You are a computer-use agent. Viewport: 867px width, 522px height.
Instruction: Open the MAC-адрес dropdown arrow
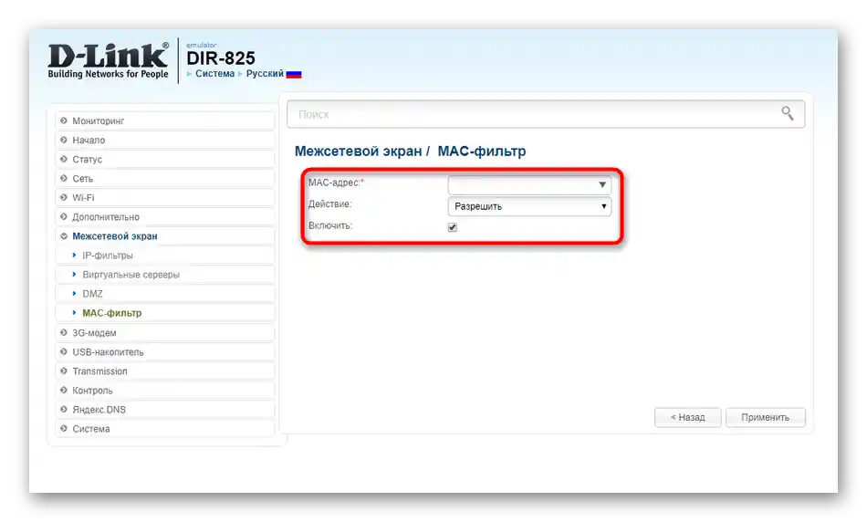tap(602, 184)
